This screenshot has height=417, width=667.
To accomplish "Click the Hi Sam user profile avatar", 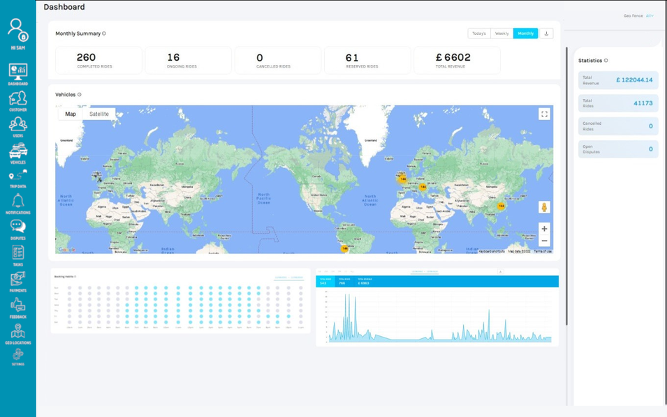I will coord(18,31).
